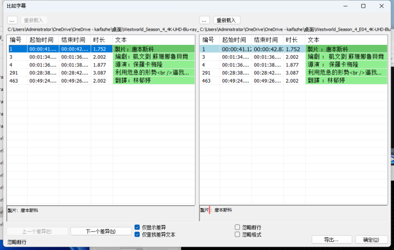Select right row 4 導演 text cell
Image resolution: width=394 pixels, height=250 pixels.
pyautogui.click(x=346, y=65)
